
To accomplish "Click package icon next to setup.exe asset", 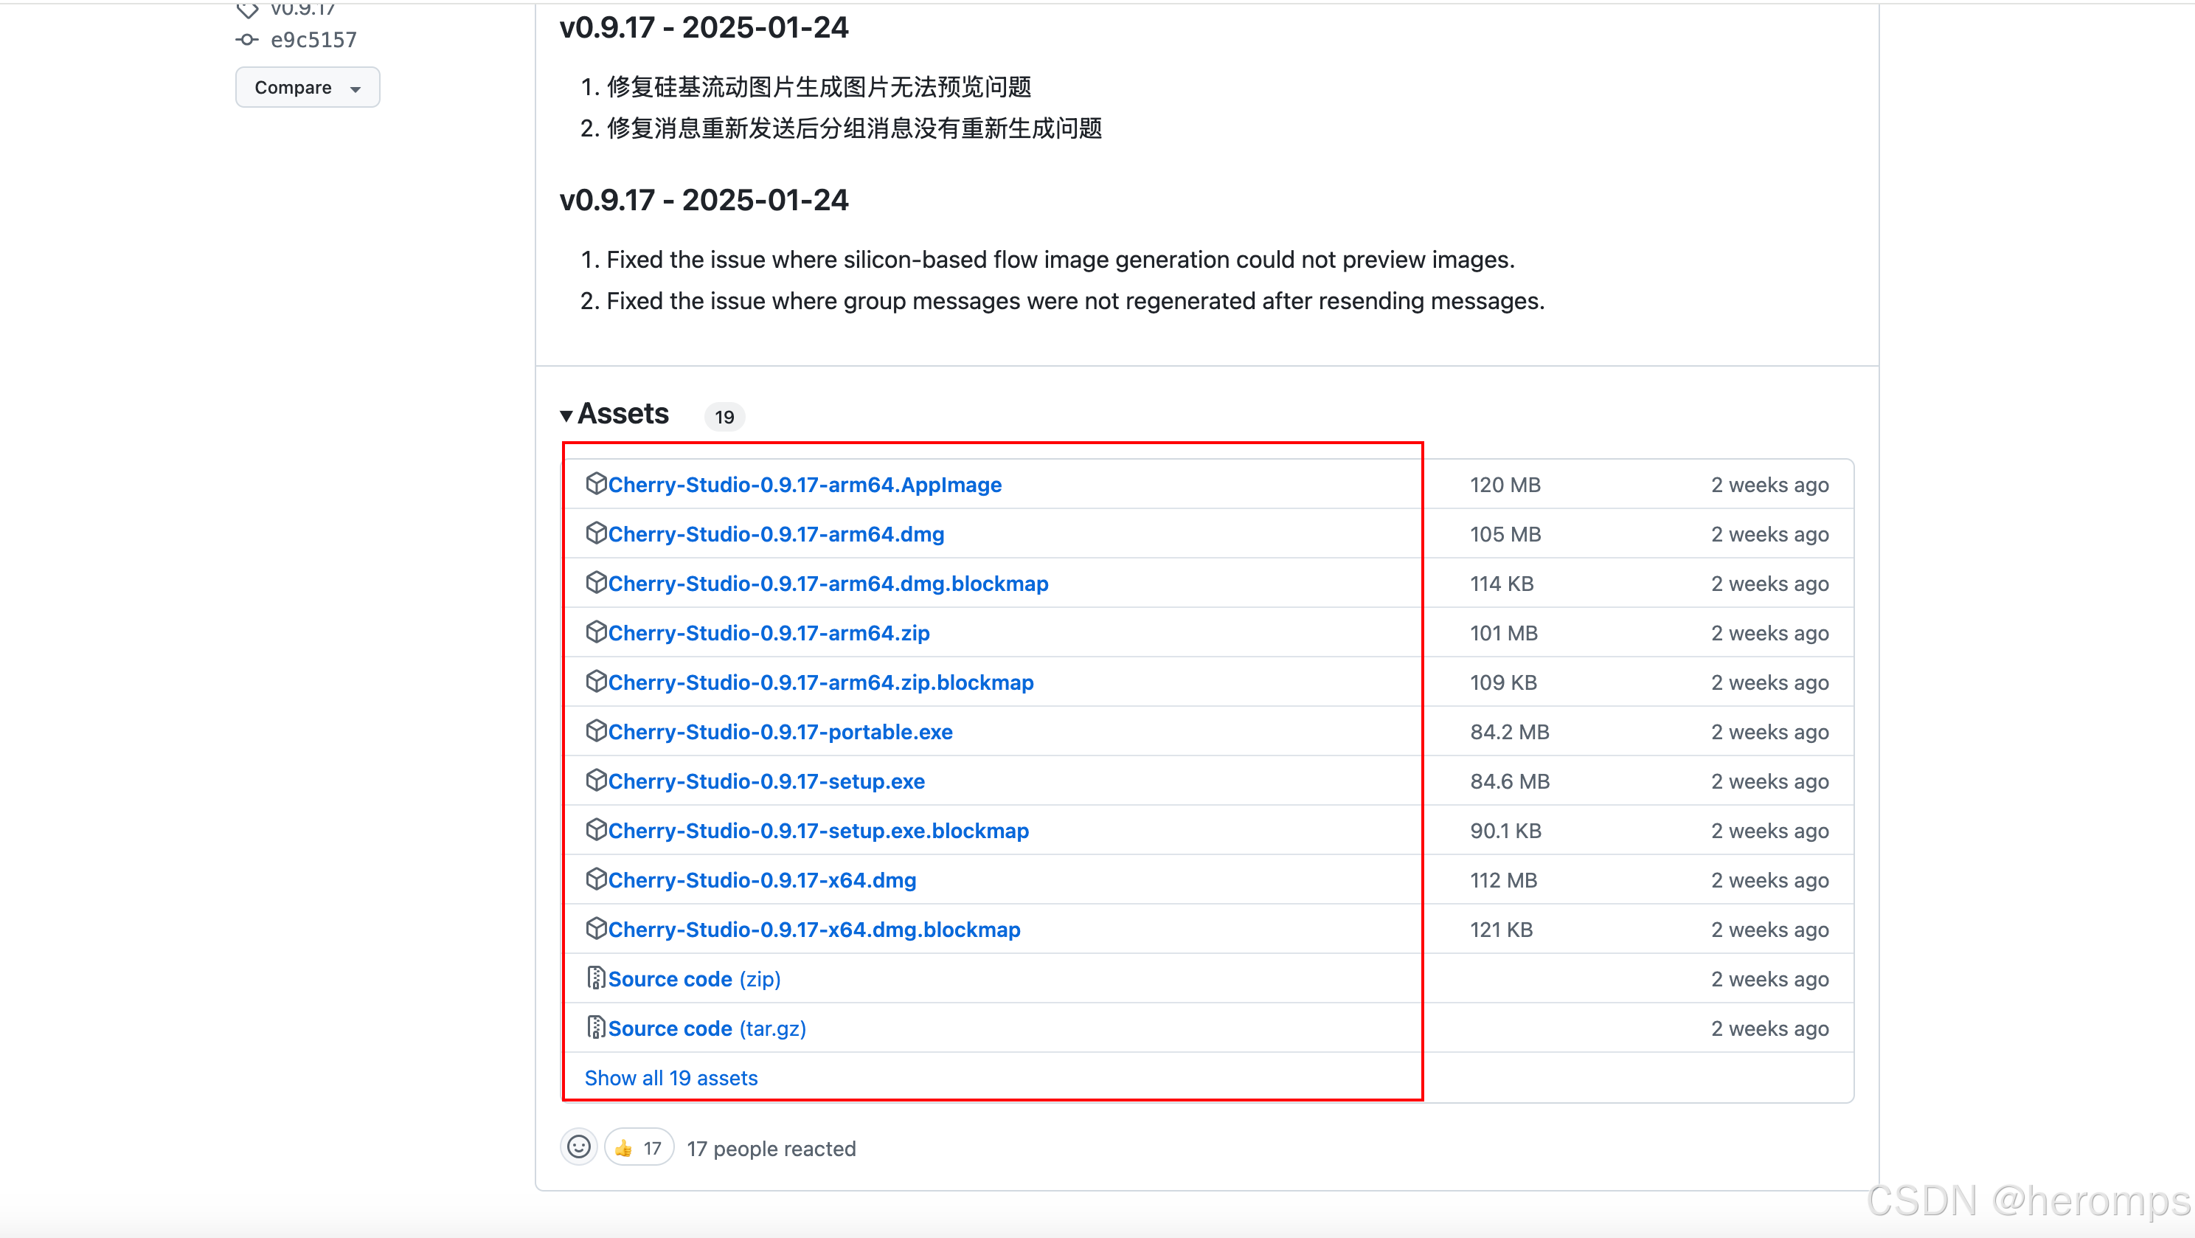I will click(x=596, y=780).
